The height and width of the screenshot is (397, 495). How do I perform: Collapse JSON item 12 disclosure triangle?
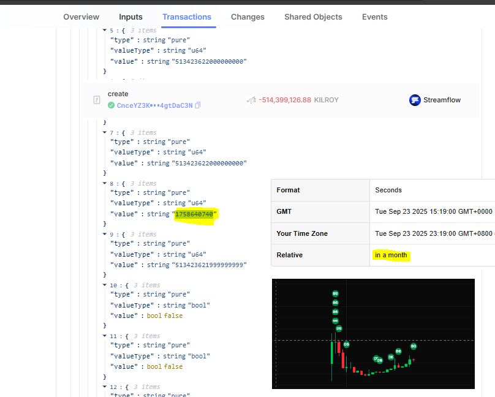(105, 387)
